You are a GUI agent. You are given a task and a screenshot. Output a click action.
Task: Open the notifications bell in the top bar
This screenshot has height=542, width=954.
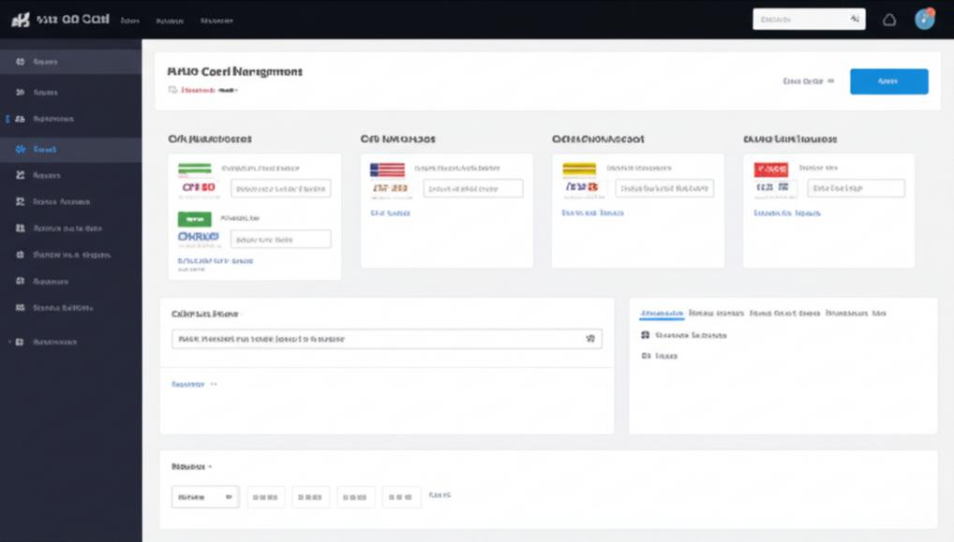click(x=889, y=20)
